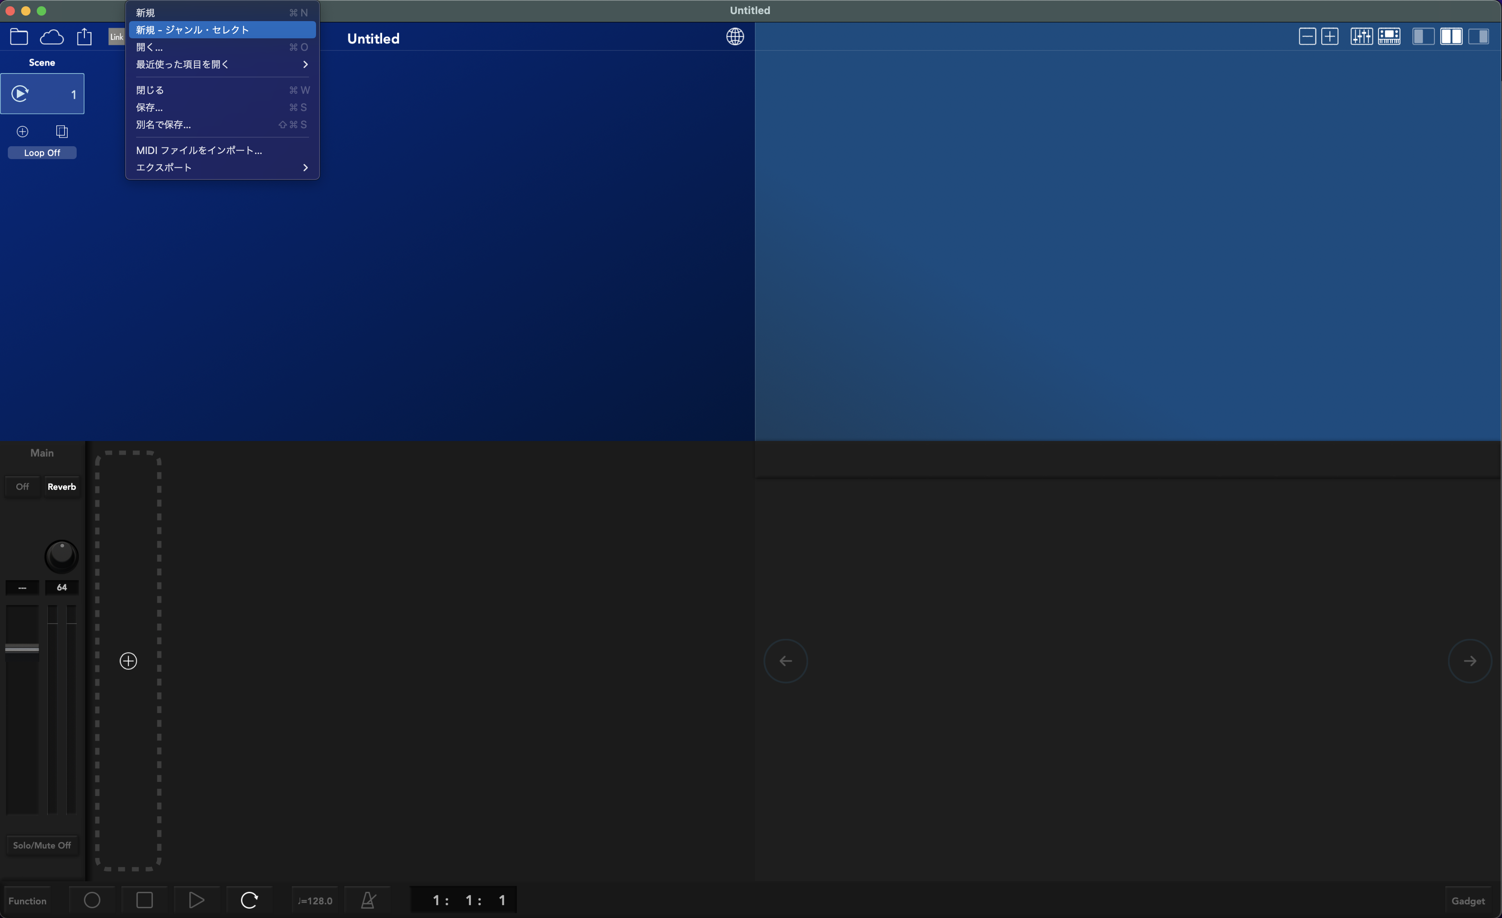Click the Untitled song title
Image resolution: width=1502 pixels, height=918 pixels.
click(x=373, y=38)
